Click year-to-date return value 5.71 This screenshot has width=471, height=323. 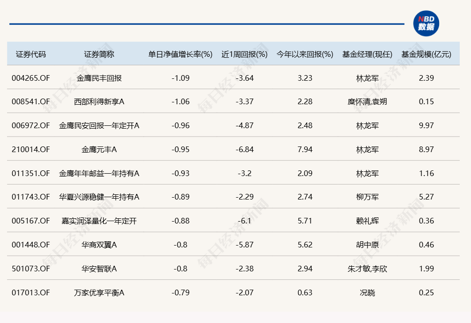tap(305, 221)
